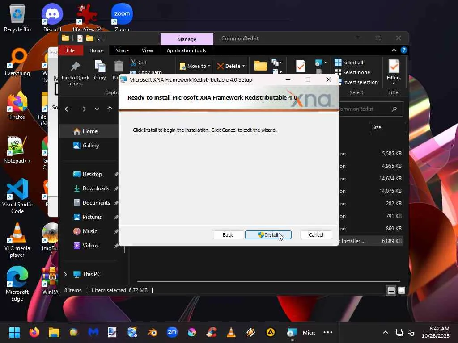This screenshot has width=458, height=343.
Task: Open the Delete dropdown arrow
Action: 244,66
